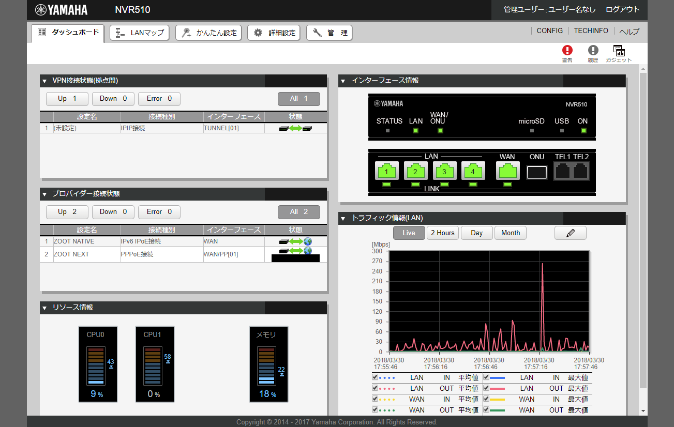Select the 2 Hours traffic view button
The image size is (674, 427).
tap(443, 233)
